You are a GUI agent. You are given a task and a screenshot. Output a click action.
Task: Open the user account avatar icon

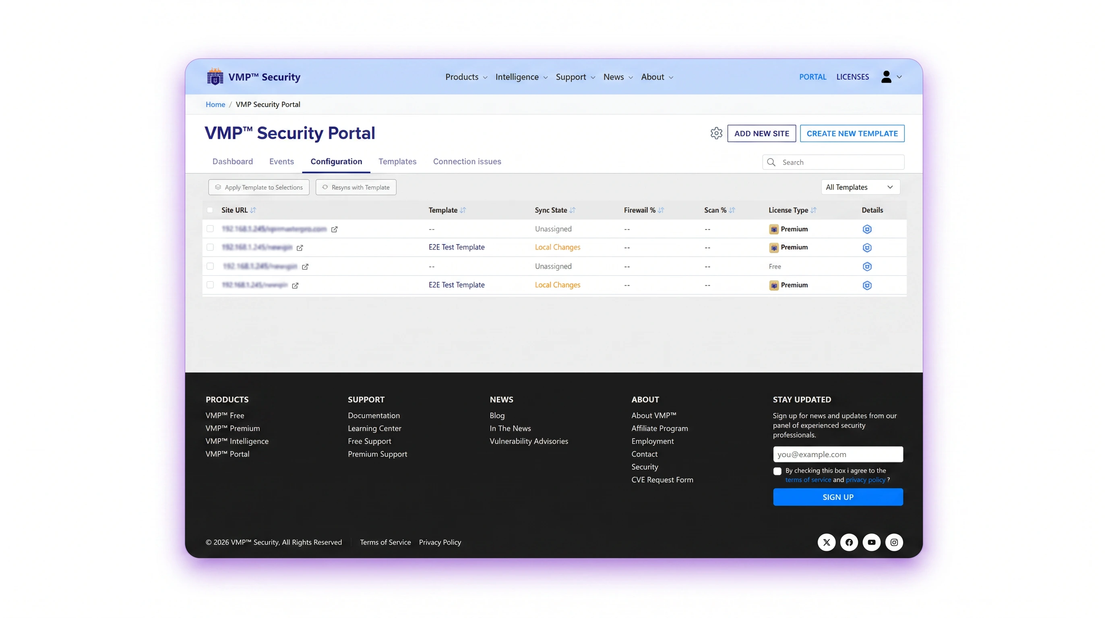[x=886, y=76]
